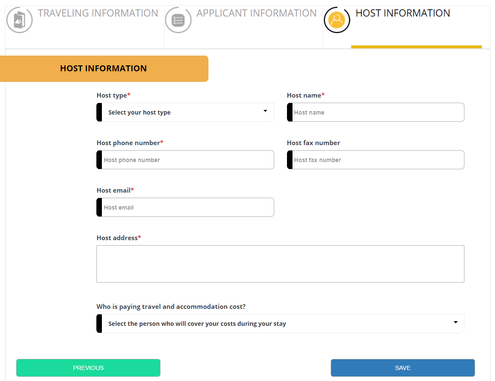Click the Applicant Information list icon
The height and width of the screenshot is (381, 495).
178,20
